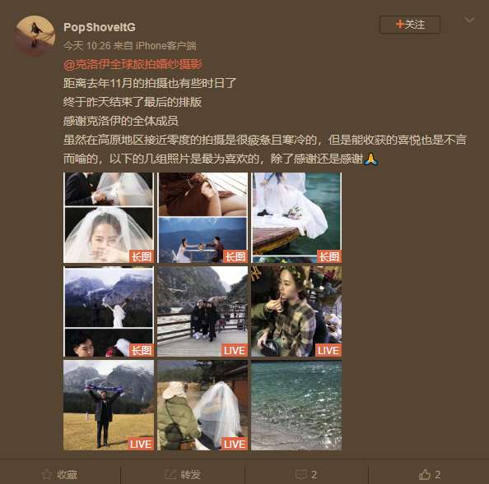This screenshot has height=484, width=489.
Task: Open the @克洛伊全球旅拍婚纱摄影 mention link
Action: [x=133, y=64]
